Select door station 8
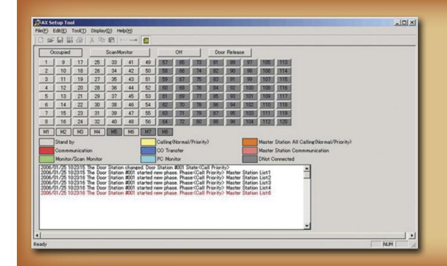Viewport: 447px width, 266px height. coord(46,122)
